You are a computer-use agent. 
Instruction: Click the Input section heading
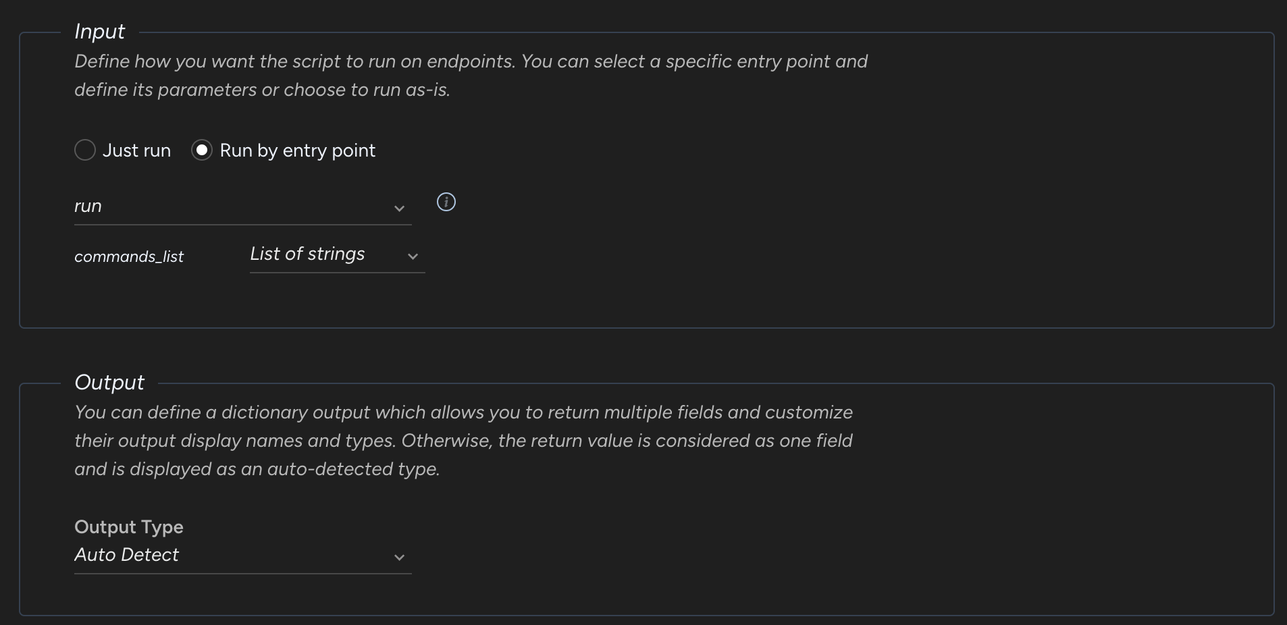click(100, 32)
